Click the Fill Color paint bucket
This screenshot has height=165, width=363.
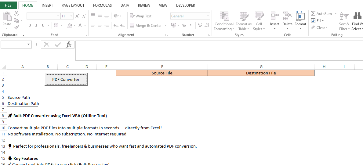tap(70, 26)
